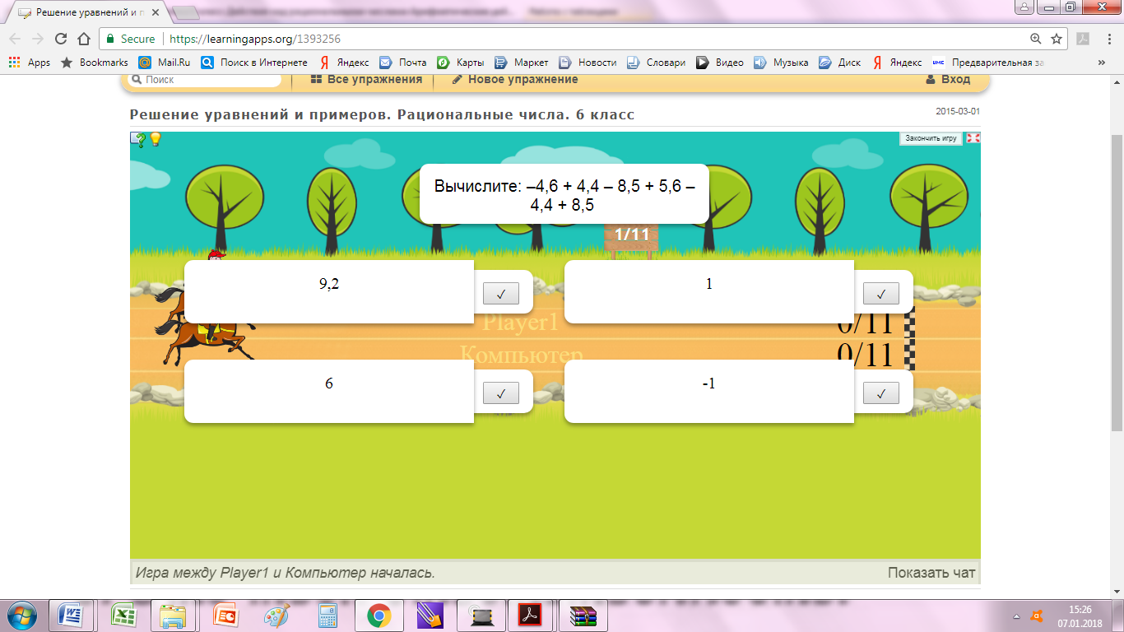Open the Диск bookmark

tap(840, 63)
